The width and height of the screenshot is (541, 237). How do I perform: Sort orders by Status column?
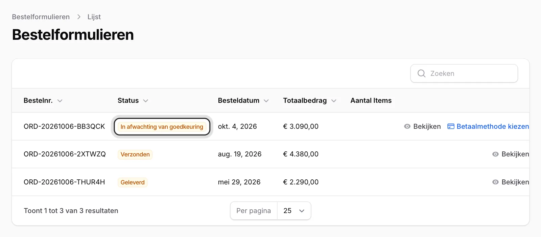pos(133,100)
